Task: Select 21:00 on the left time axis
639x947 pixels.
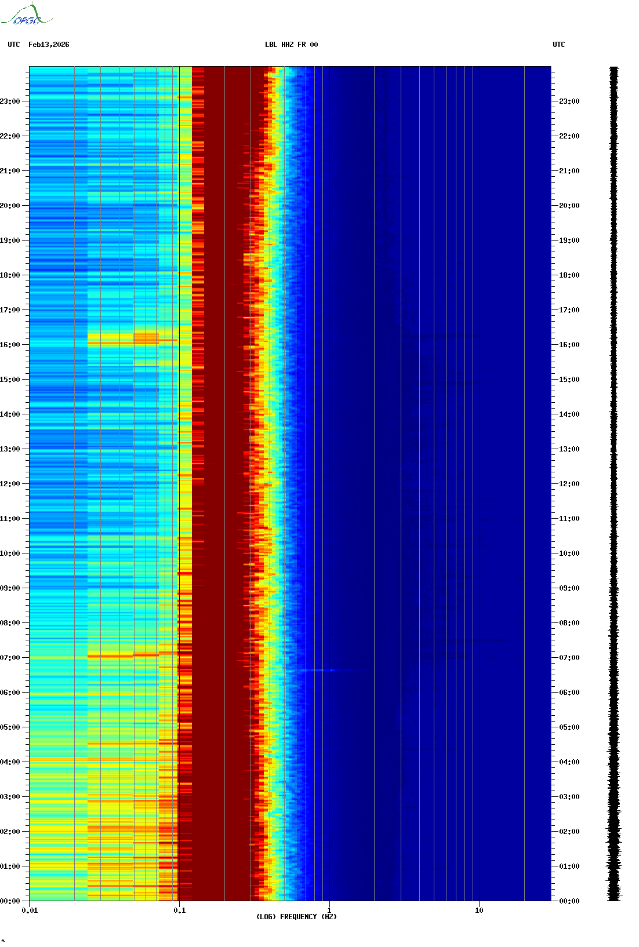Action: click(x=10, y=171)
